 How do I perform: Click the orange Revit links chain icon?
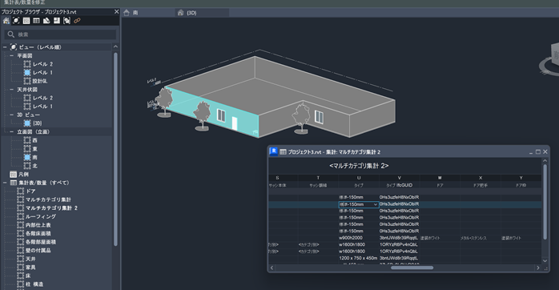point(77,21)
